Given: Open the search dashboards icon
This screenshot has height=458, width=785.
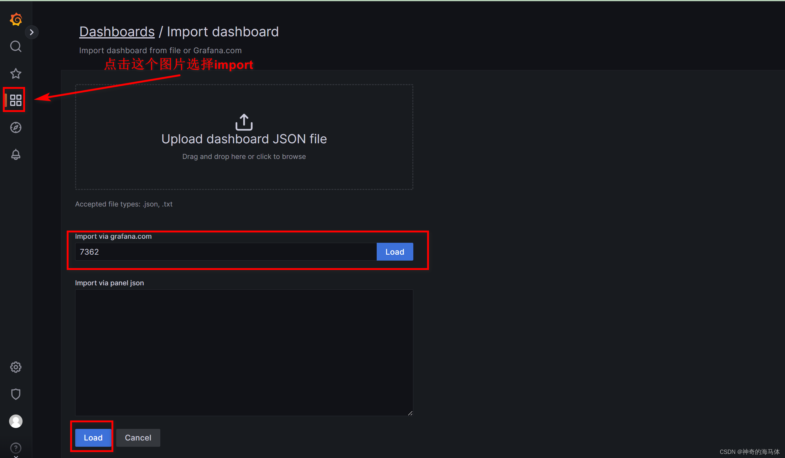Looking at the screenshot, I should point(16,46).
